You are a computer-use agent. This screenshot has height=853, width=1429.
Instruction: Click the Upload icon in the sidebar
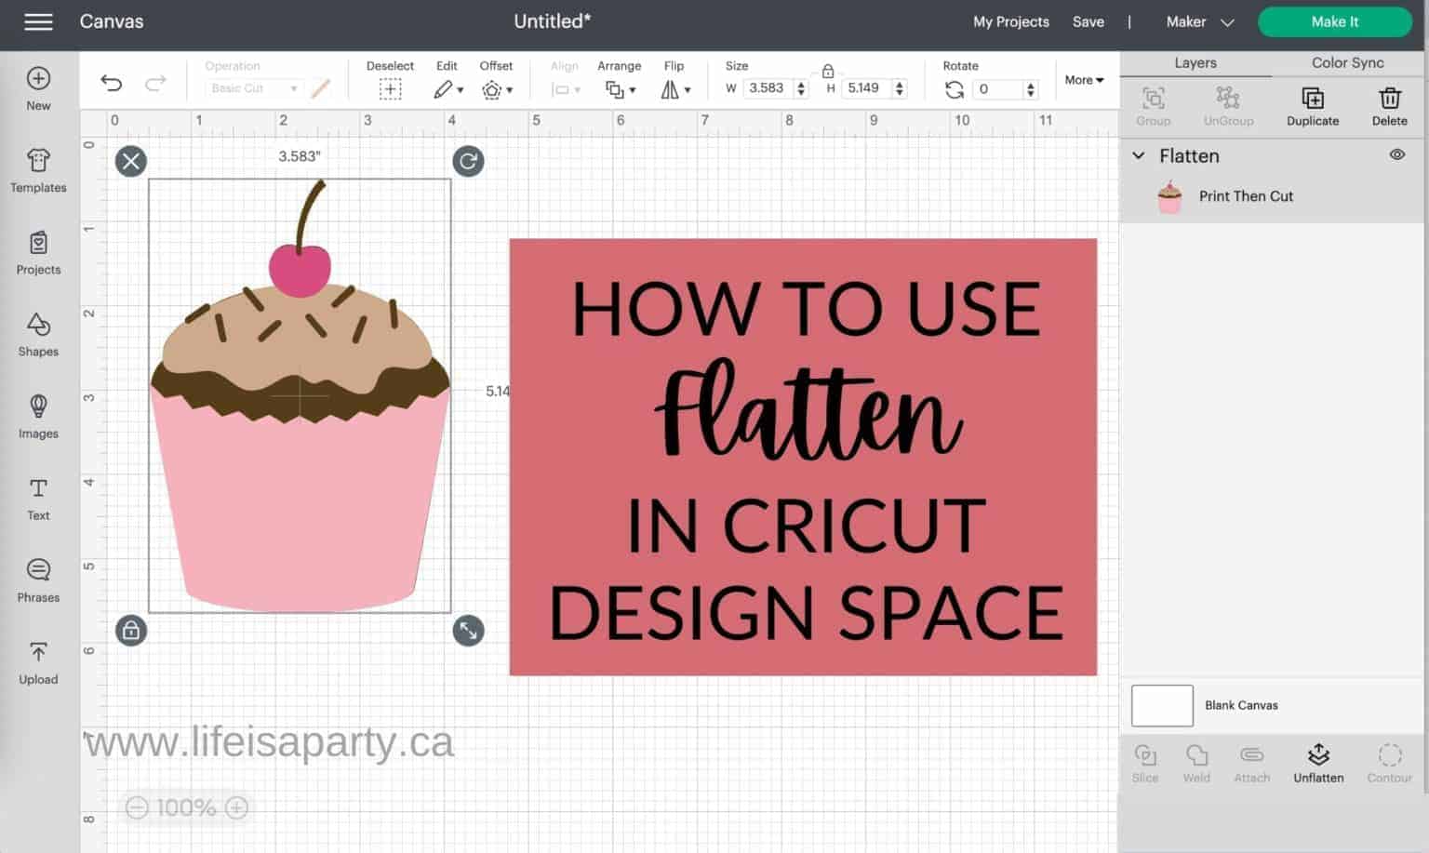[x=37, y=662]
